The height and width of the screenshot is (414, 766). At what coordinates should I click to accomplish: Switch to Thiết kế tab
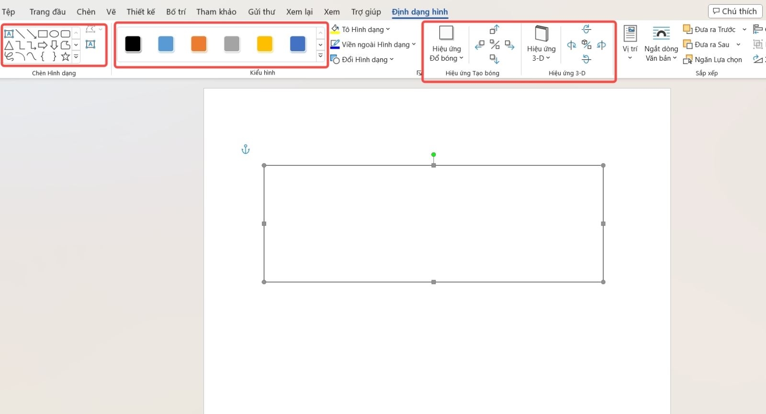point(141,12)
